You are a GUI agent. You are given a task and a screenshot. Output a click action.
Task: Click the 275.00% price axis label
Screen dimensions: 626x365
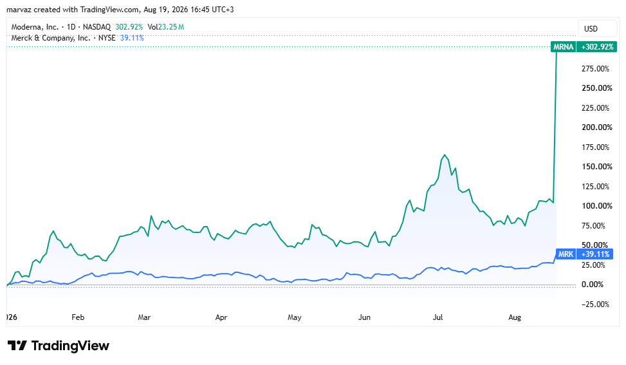pyautogui.click(x=596, y=69)
